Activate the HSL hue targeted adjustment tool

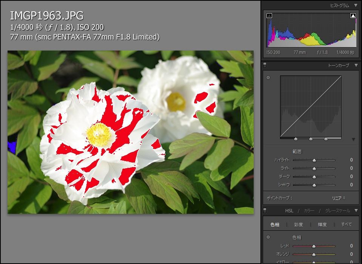(268, 237)
